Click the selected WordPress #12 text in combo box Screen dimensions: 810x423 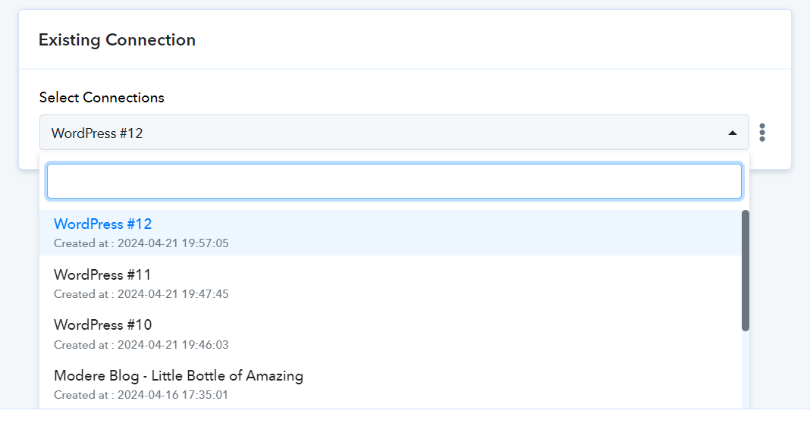coord(97,133)
